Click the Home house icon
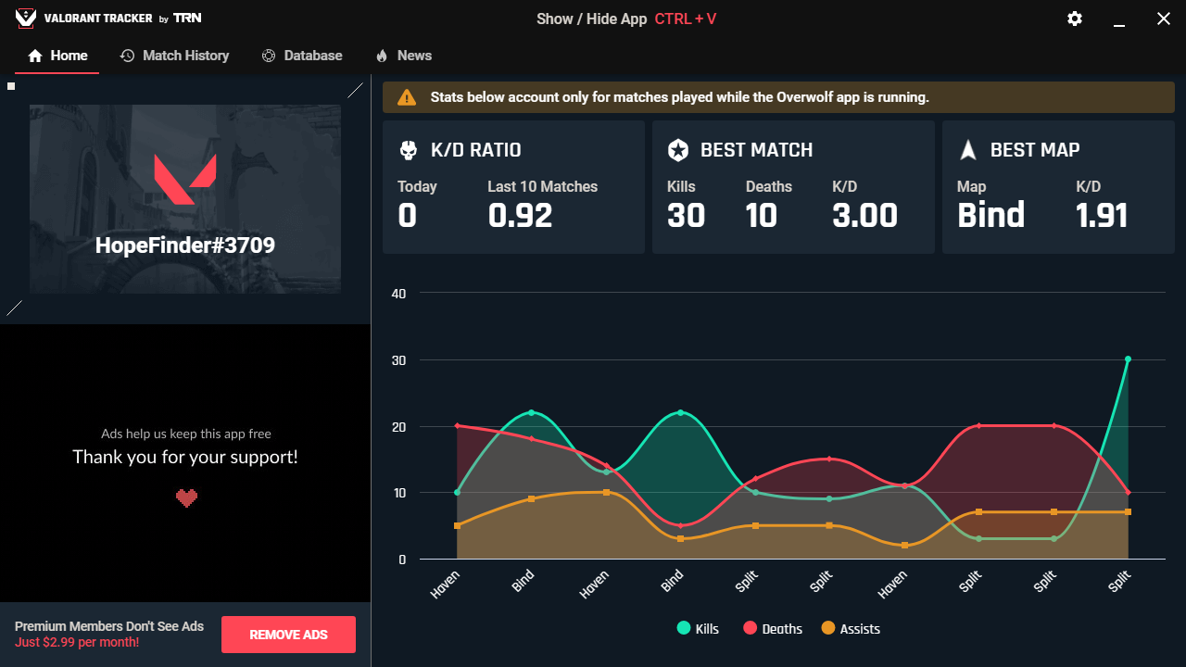This screenshot has width=1186, height=667. pyautogui.click(x=35, y=56)
